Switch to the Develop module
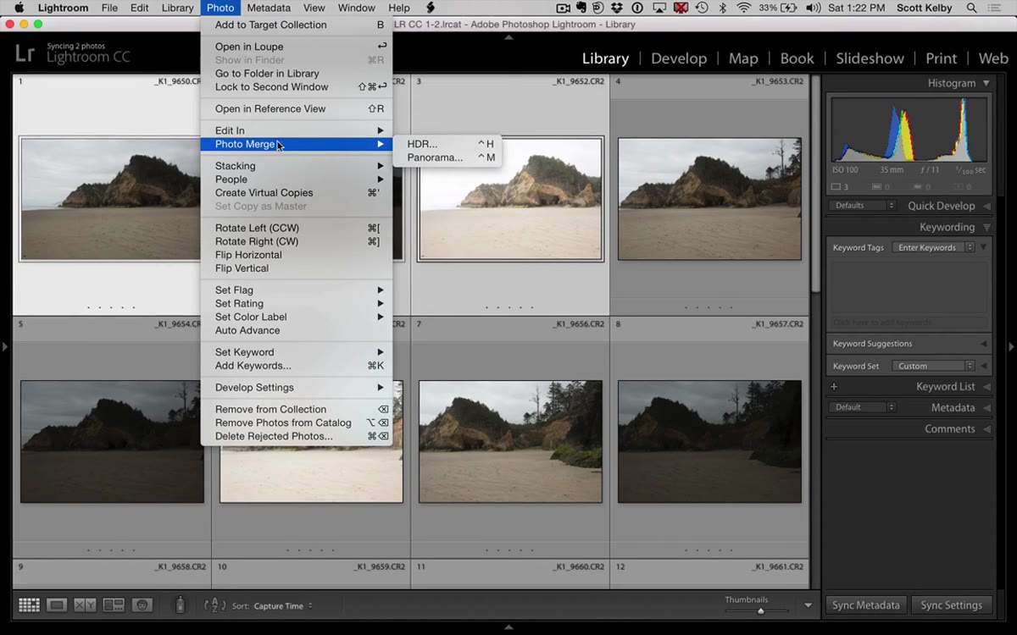This screenshot has height=635, width=1017. point(679,58)
